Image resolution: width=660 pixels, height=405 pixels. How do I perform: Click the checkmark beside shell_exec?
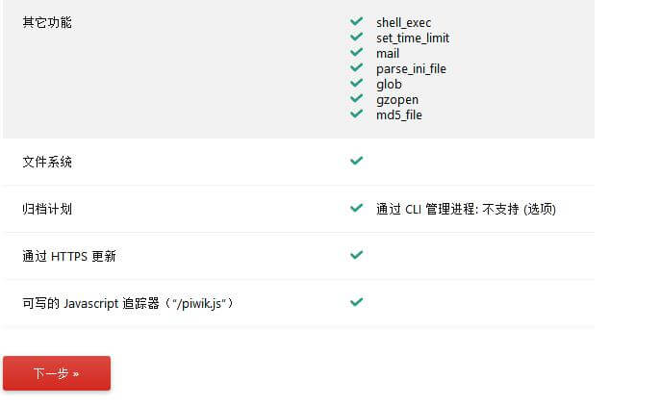pos(356,21)
